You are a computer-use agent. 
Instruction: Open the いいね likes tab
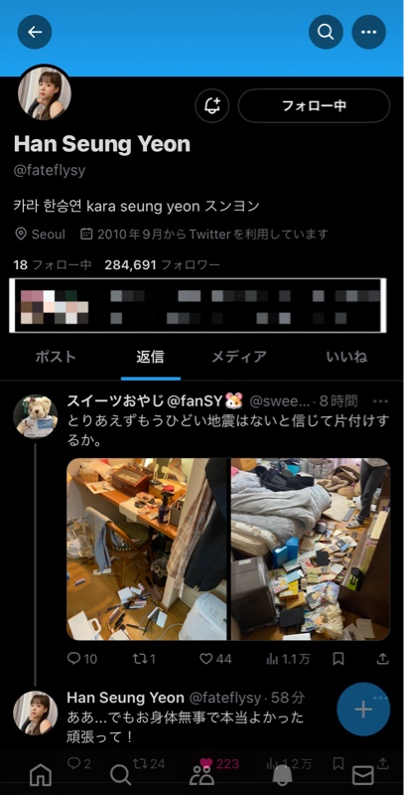(x=346, y=357)
